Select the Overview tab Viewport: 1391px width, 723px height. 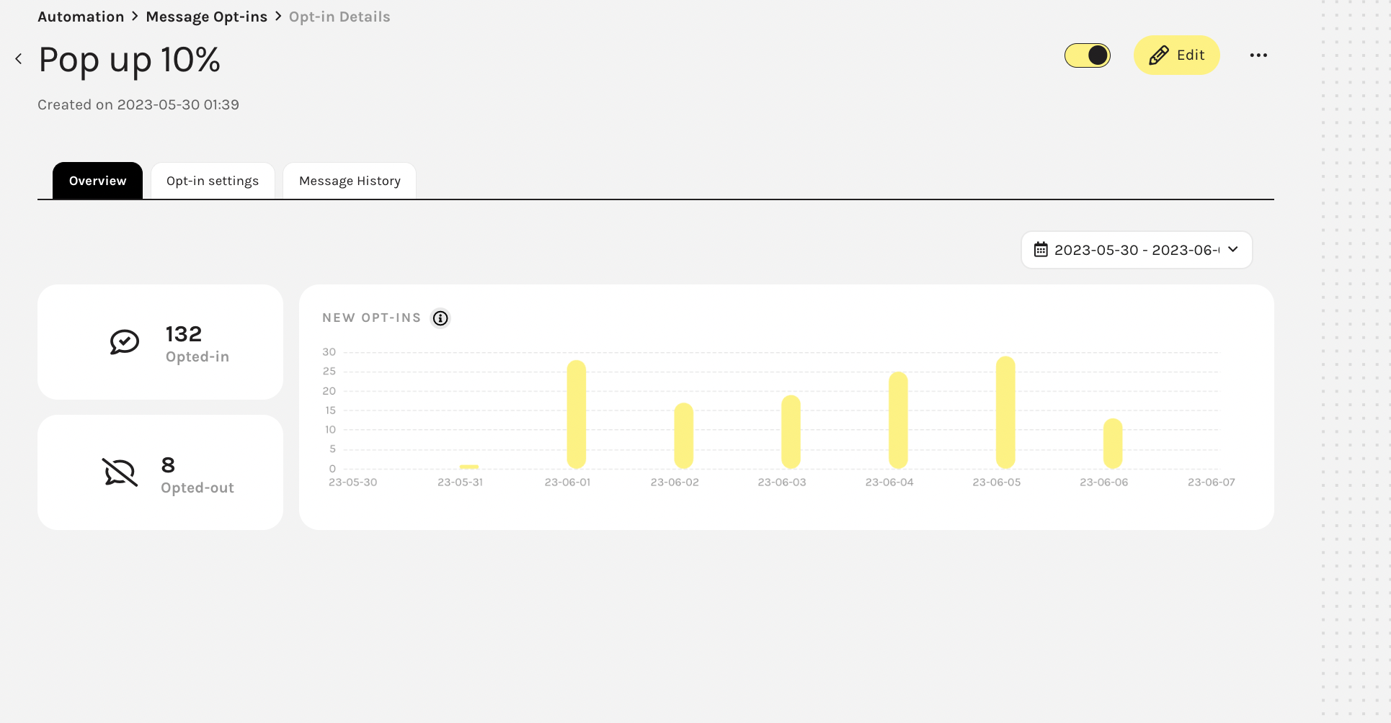tap(97, 181)
